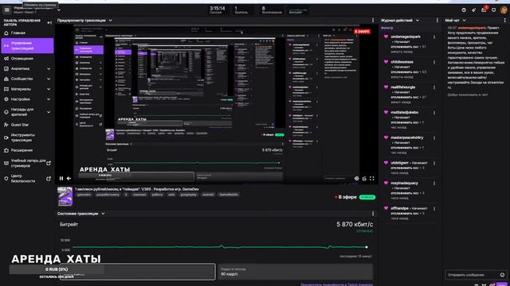Open options for childlessteas follow event
This screenshot has height=286, width=510.
(434, 62)
